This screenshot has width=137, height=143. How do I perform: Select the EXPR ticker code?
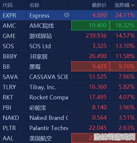(10, 16)
